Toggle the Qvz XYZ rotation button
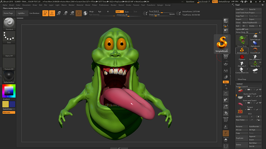 click(226, 82)
